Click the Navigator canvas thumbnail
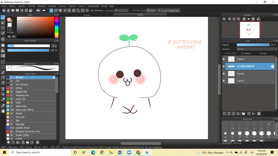Screen dimensions: 278x156 pyautogui.click(x=250, y=30)
